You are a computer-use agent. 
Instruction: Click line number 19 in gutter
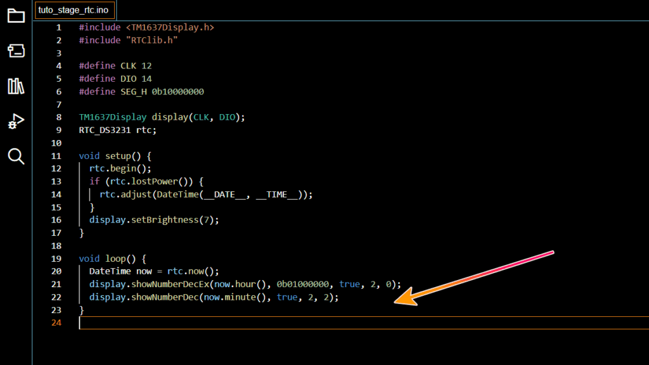56,259
